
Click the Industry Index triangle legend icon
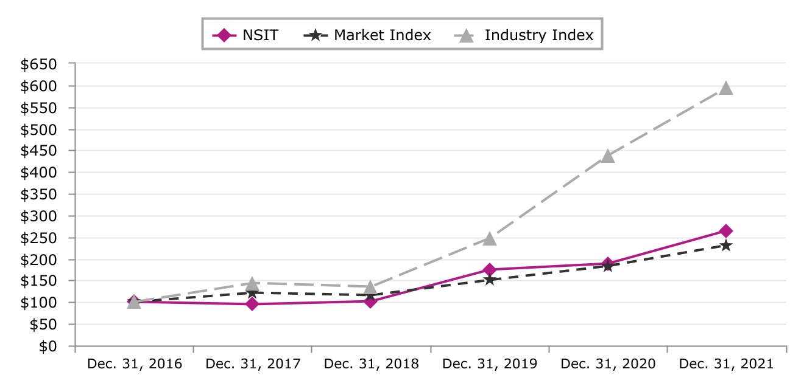click(466, 35)
